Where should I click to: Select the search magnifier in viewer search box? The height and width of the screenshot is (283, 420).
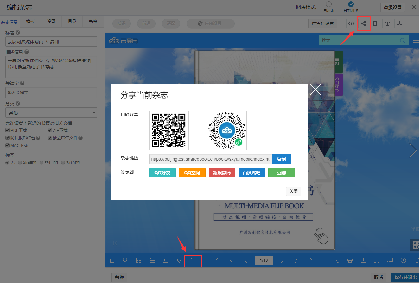coord(403,40)
